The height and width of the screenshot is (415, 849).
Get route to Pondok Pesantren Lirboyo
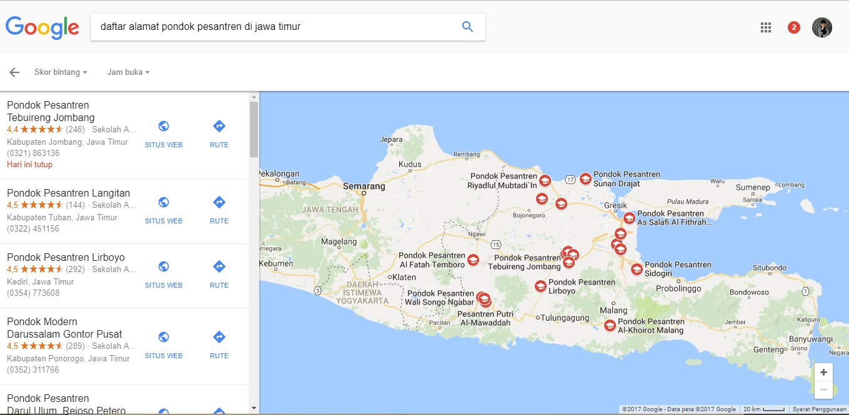pyautogui.click(x=219, y=275)
